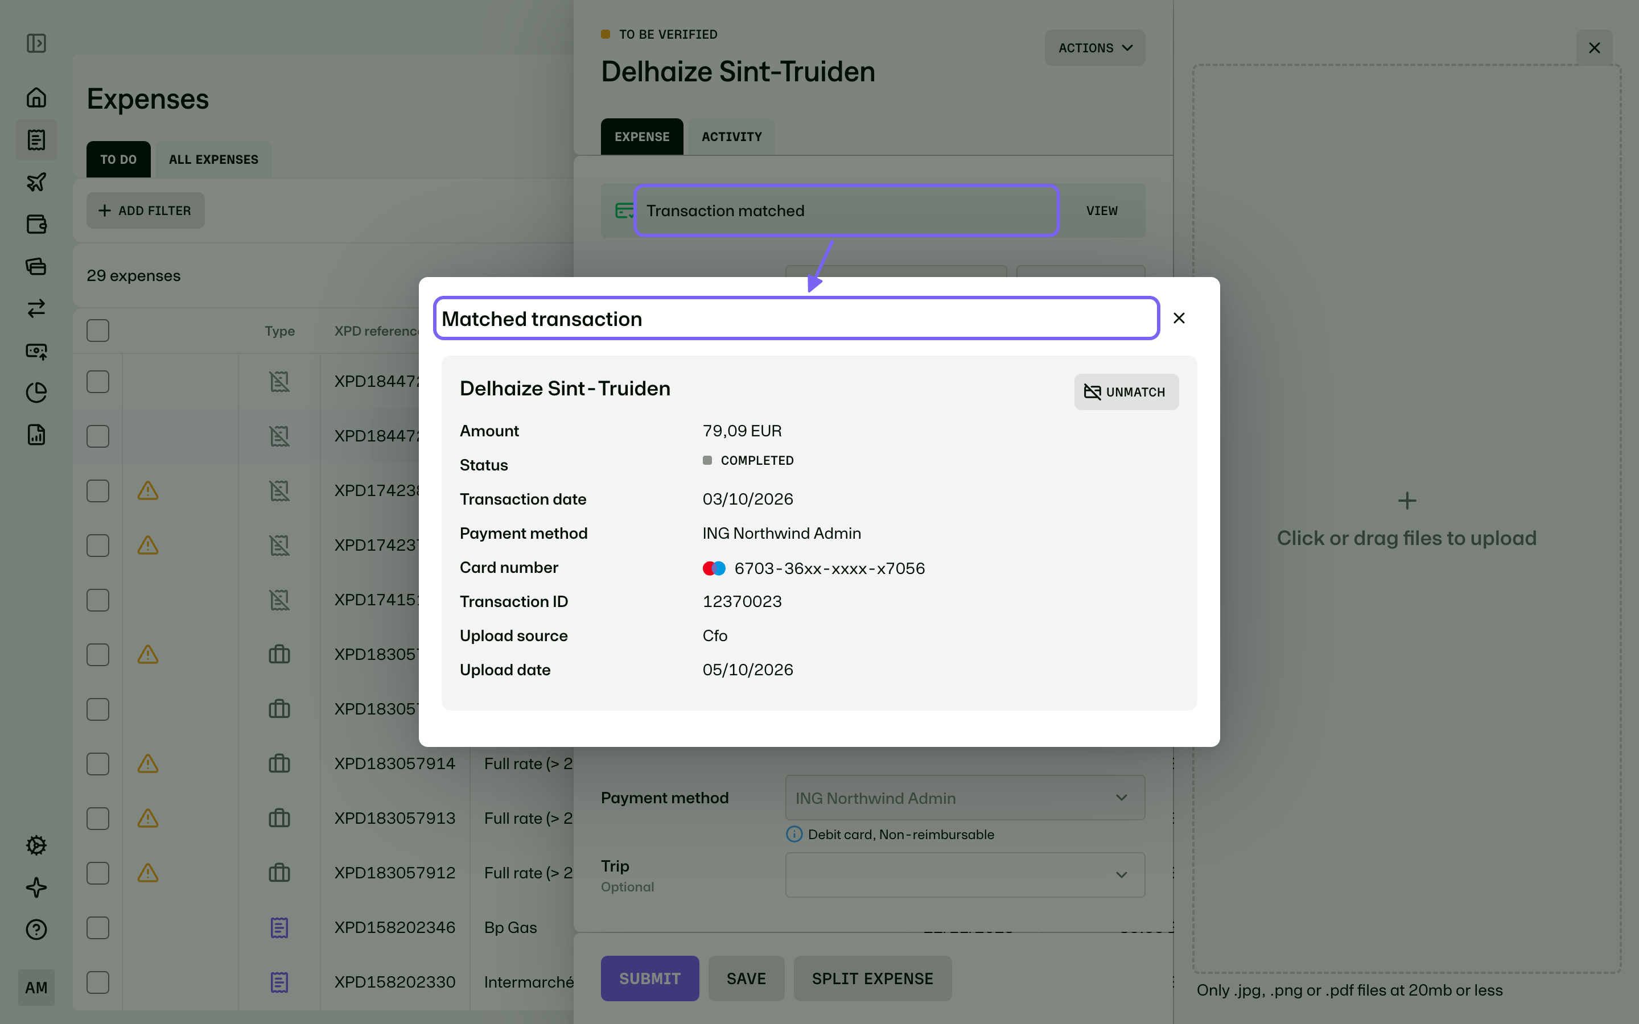Open the cards icon in sidebar
Viewport: 1639px width, 1024px height.
[36, 266]
